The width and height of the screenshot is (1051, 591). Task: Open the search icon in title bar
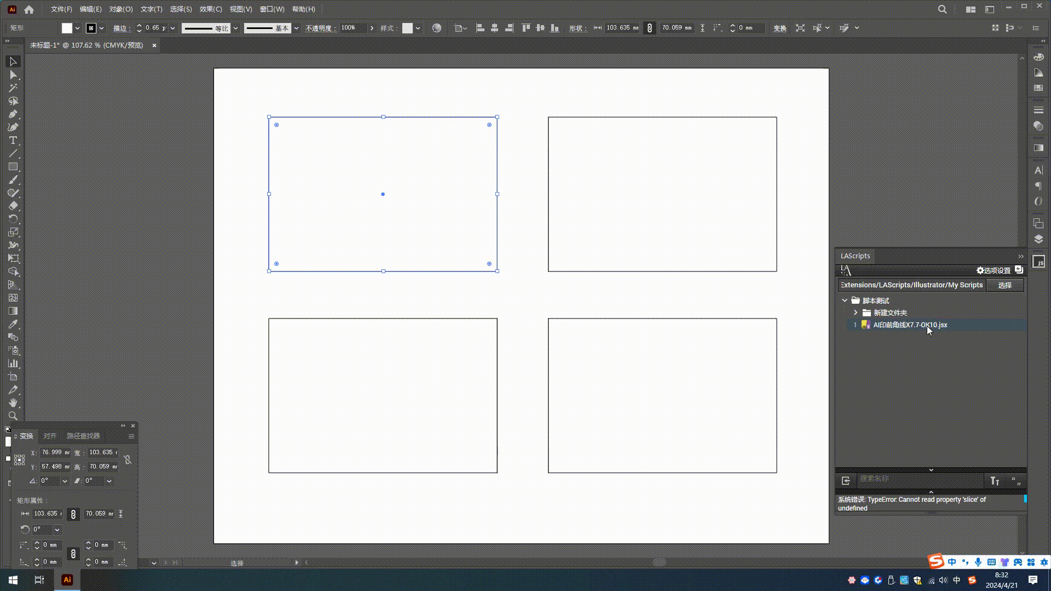pos(942,9)
